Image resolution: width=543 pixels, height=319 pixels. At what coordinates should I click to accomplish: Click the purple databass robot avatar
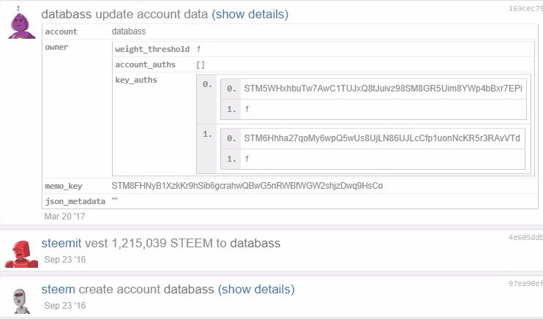pos(21,23)
